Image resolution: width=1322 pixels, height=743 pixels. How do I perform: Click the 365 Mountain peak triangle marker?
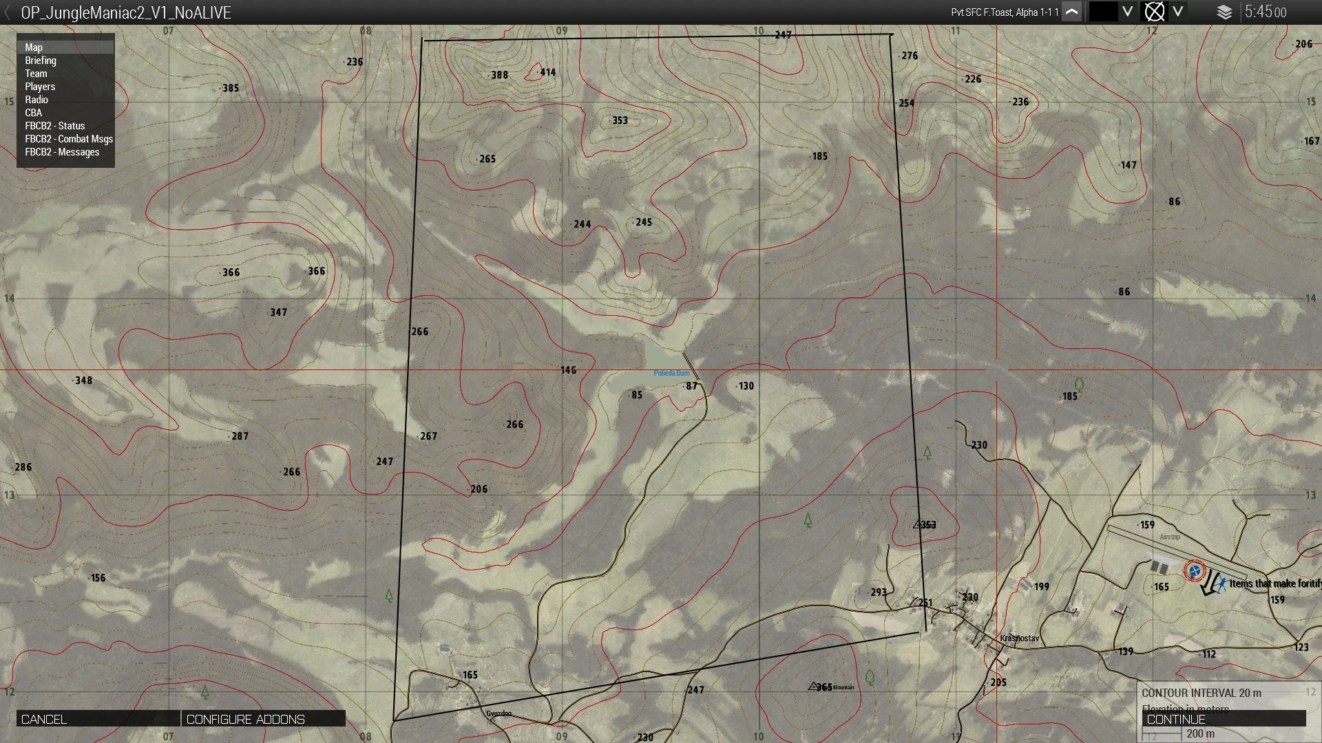click(x=813, y=686)
